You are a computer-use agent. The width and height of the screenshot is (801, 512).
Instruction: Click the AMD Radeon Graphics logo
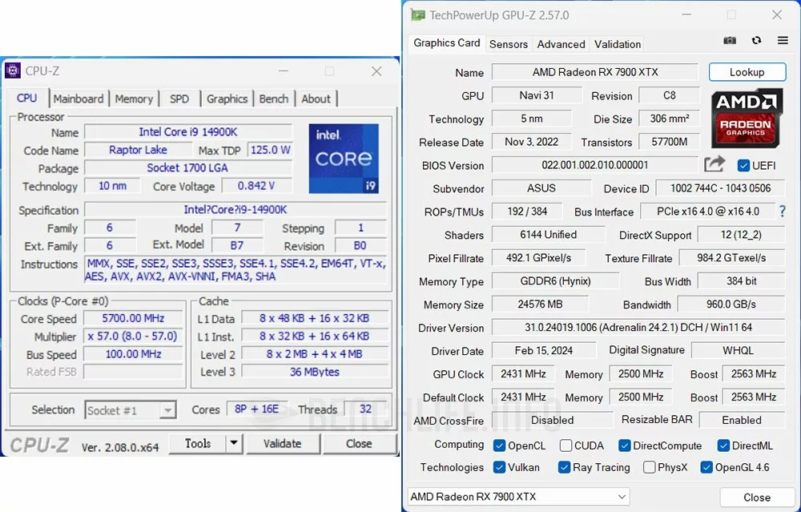pyautogui.click(x=747, y=118)
